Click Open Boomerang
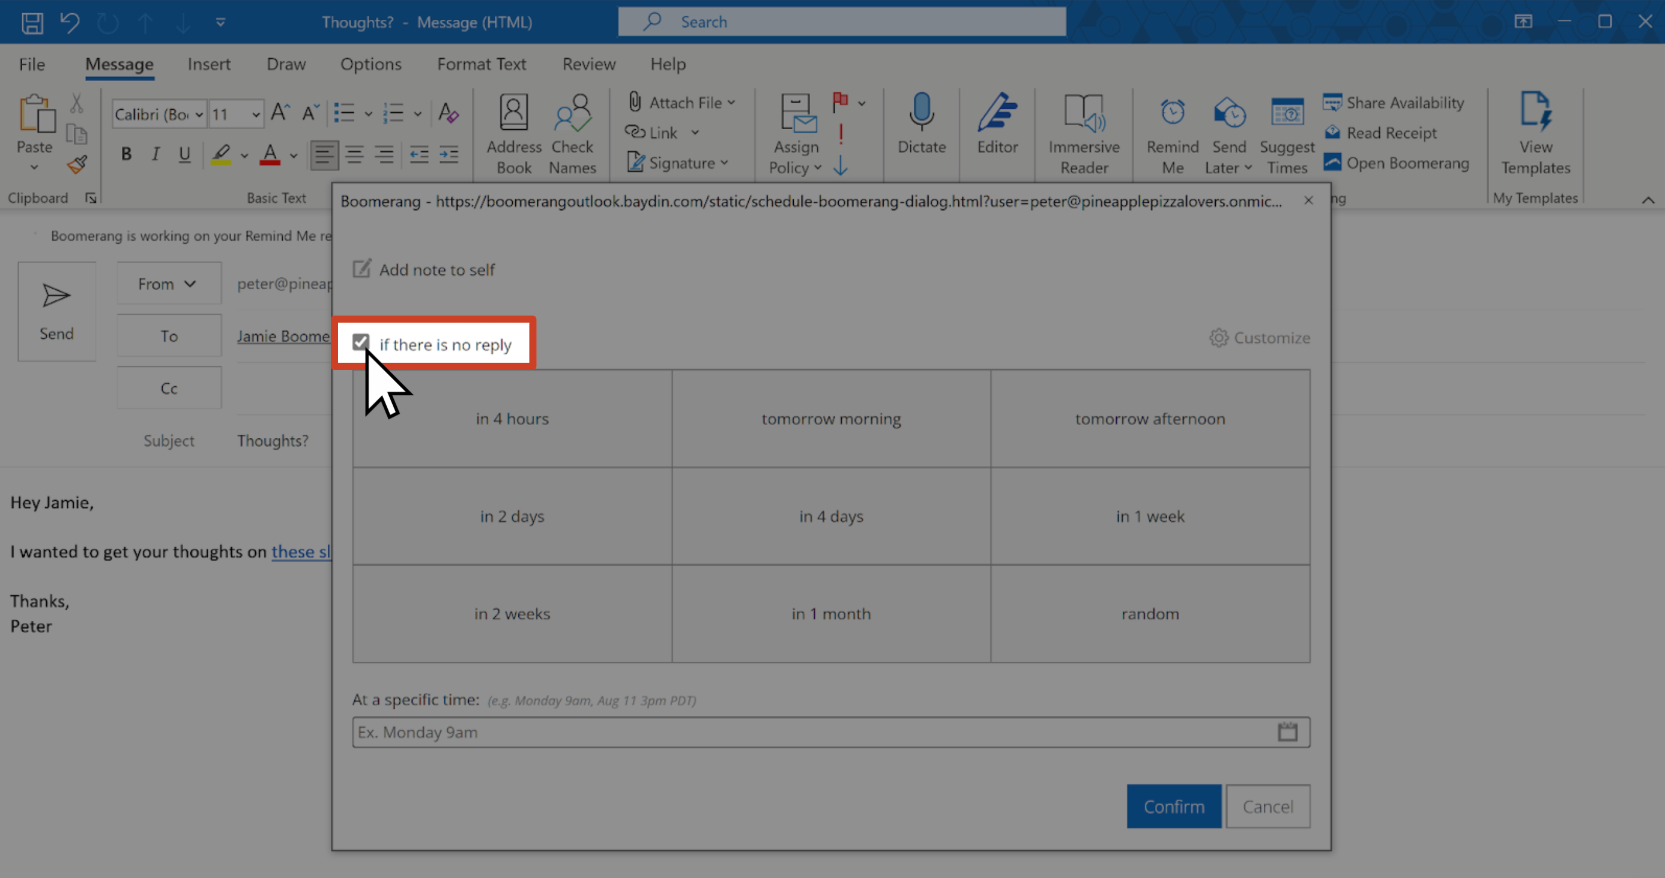 [1396, 163]
